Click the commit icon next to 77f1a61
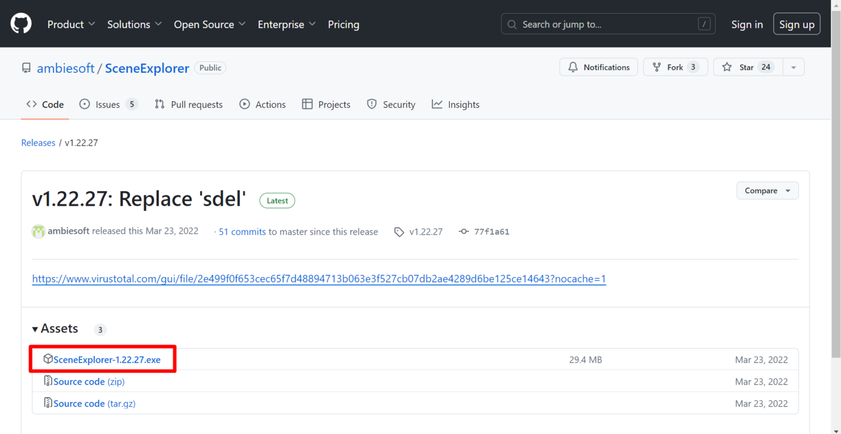The image size is (841, 434). tap(464, 232)
